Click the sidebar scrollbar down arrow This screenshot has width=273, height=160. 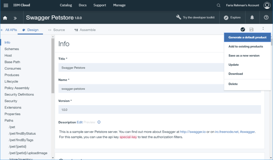[x=53, y=158]
